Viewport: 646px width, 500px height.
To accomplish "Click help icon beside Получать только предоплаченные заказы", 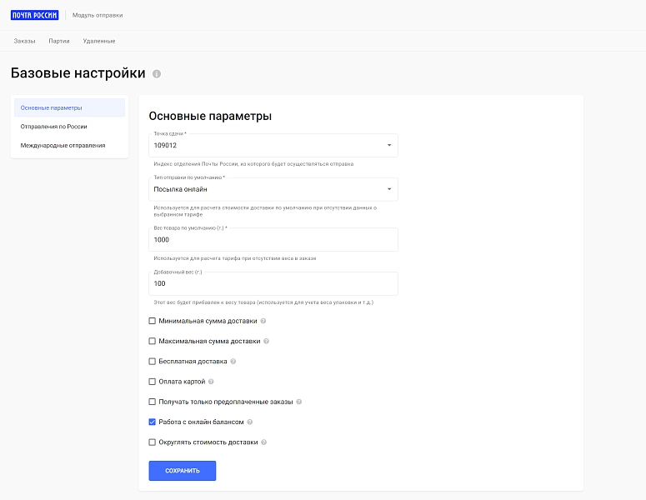I will point(299,402).
